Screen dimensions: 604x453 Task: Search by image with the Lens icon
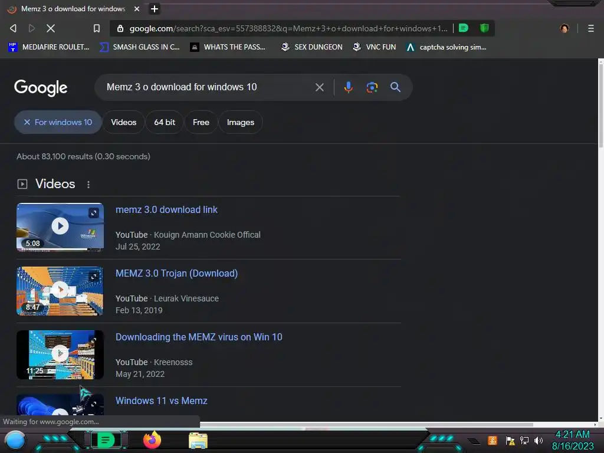tap(372, 87)
